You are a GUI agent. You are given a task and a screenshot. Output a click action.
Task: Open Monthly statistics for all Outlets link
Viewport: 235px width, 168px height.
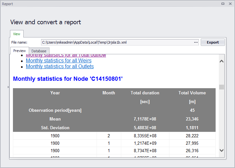(60, 67)
